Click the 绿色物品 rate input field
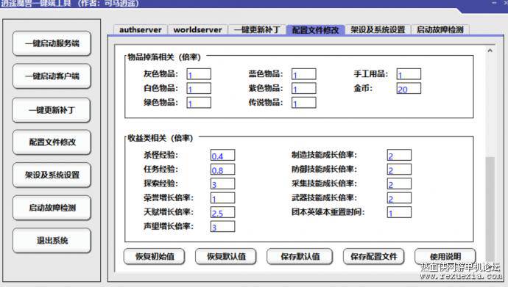The width and height of the screenshot is (508, 287). pos(199,103)
